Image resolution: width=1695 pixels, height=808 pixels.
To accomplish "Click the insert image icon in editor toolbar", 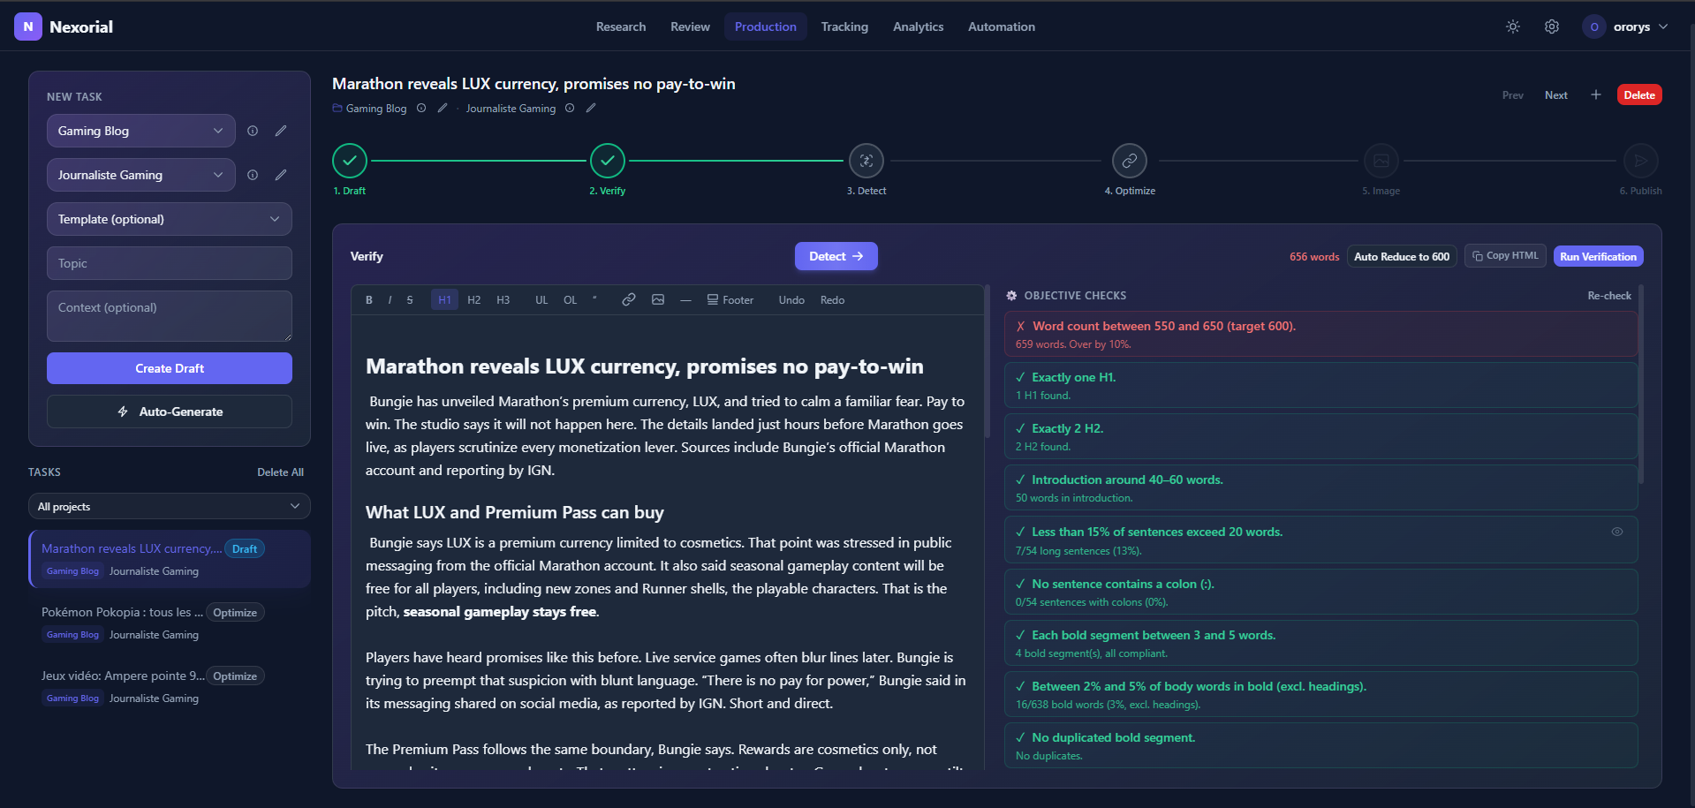I will coord(658,300).
